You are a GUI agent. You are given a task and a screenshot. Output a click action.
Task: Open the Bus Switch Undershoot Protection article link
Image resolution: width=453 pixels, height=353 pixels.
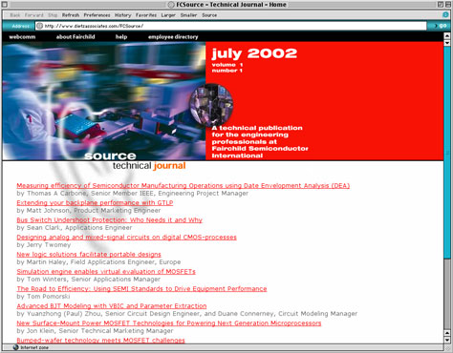109,219
